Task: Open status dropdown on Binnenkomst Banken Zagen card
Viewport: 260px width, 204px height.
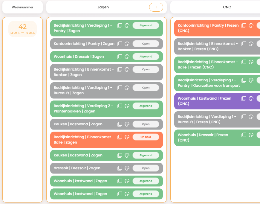Action: pos(146,69)
